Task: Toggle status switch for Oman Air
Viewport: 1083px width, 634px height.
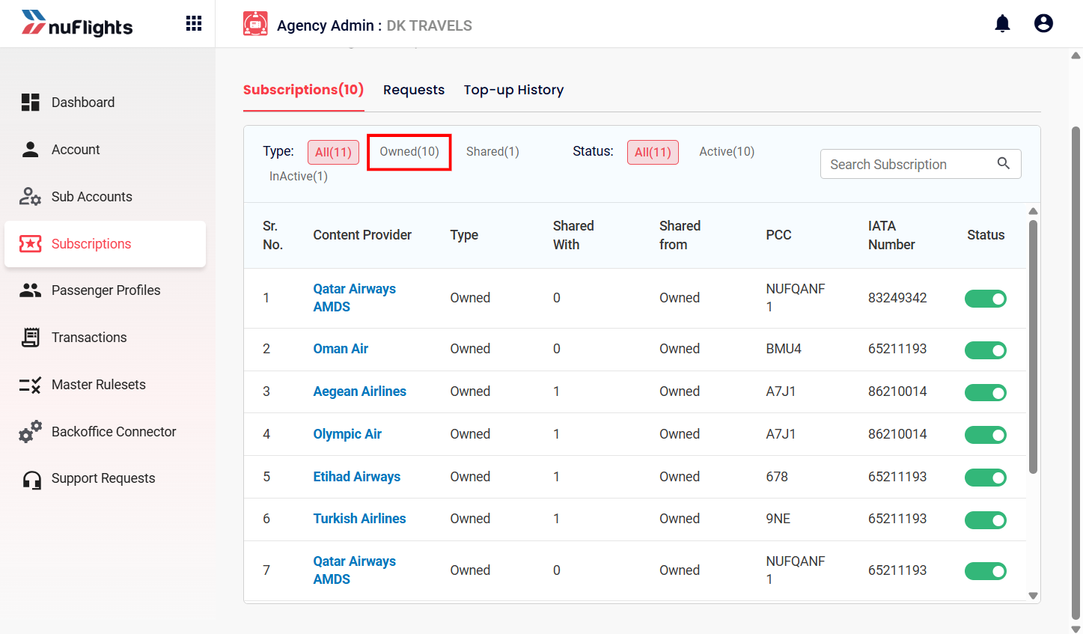Action: click(986, 350)
